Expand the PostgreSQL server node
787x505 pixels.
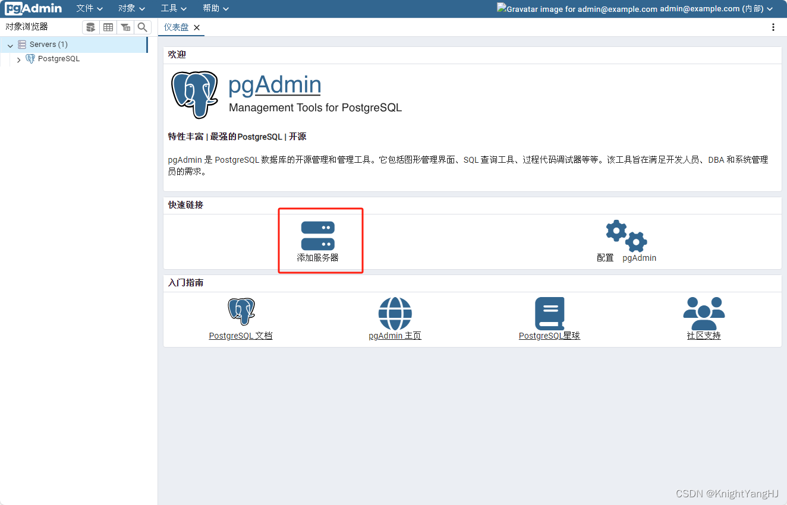pos(18,59)
